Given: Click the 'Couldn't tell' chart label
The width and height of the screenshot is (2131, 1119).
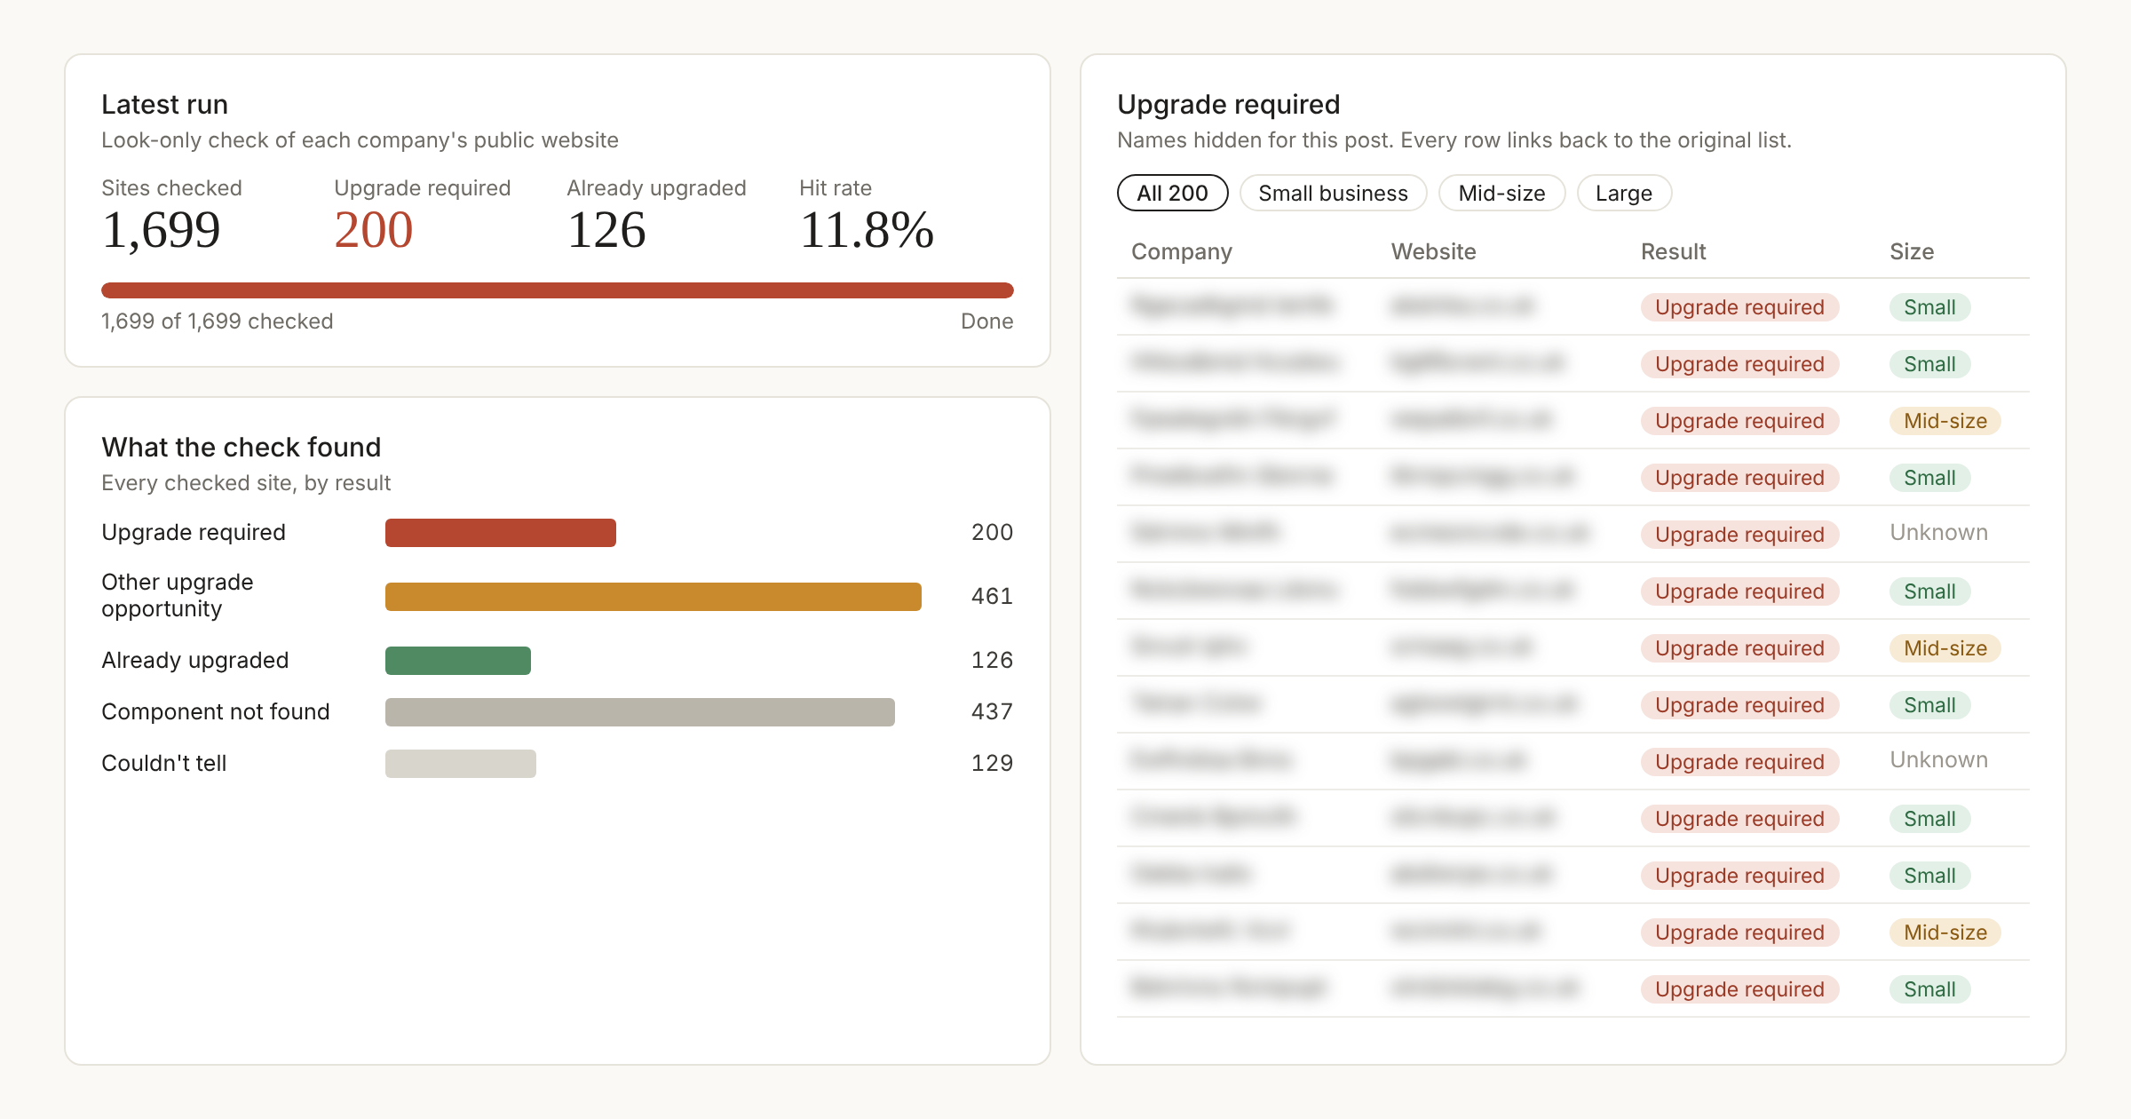Looking at the screenshot, I should 164,763.
